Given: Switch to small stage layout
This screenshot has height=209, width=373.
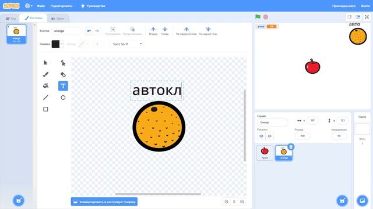Looking at the screenshot, I should coord(350,17).
